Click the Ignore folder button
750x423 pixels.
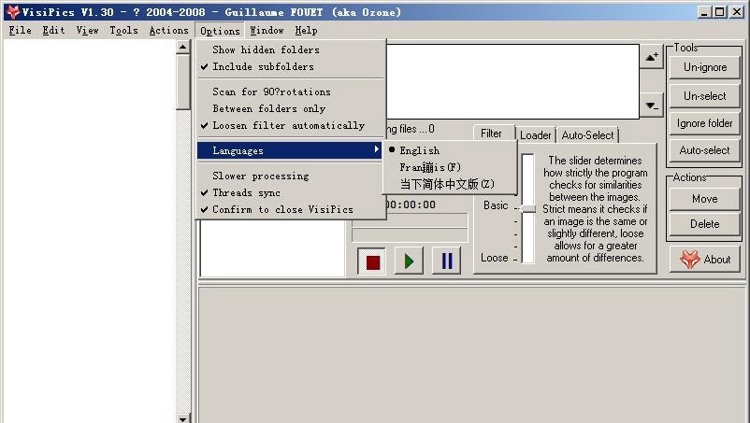705,123
